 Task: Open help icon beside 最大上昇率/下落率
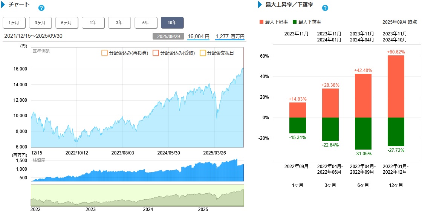325,8
